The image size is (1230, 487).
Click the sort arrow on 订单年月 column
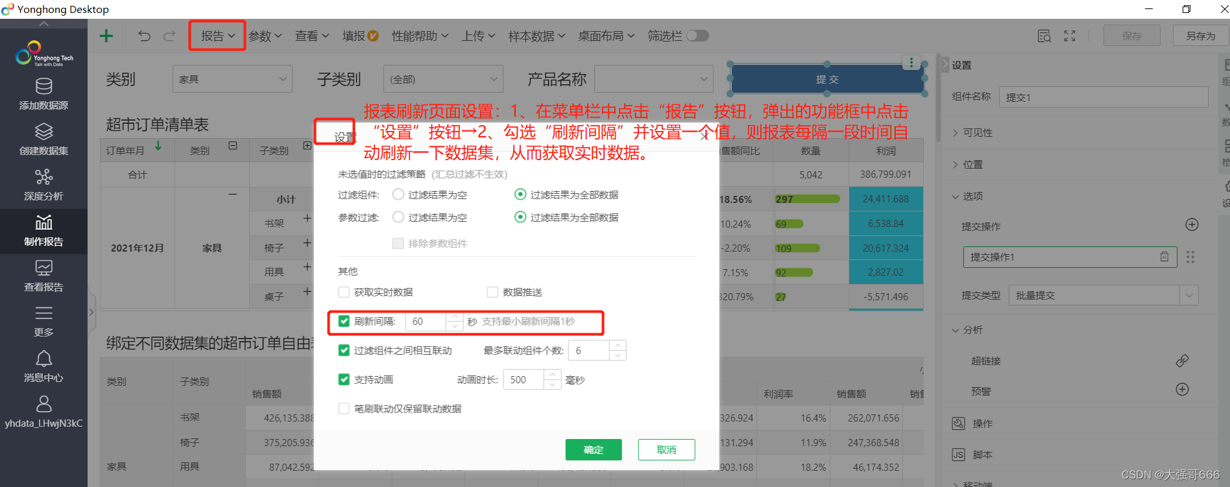point(158,146)
